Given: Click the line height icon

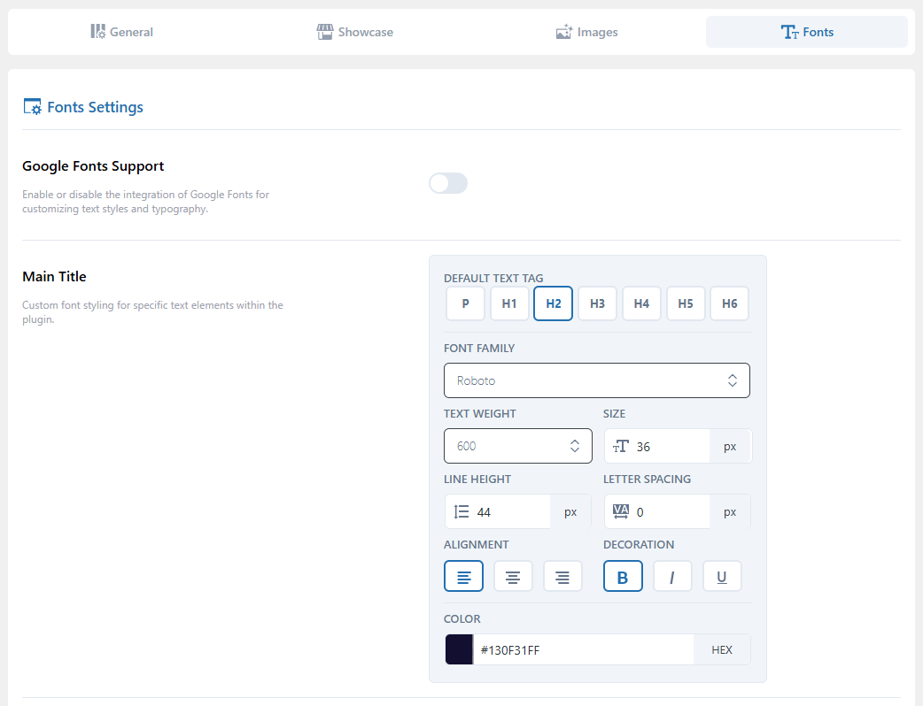Looking at the screenshot, I should click(x=461, y=512).
